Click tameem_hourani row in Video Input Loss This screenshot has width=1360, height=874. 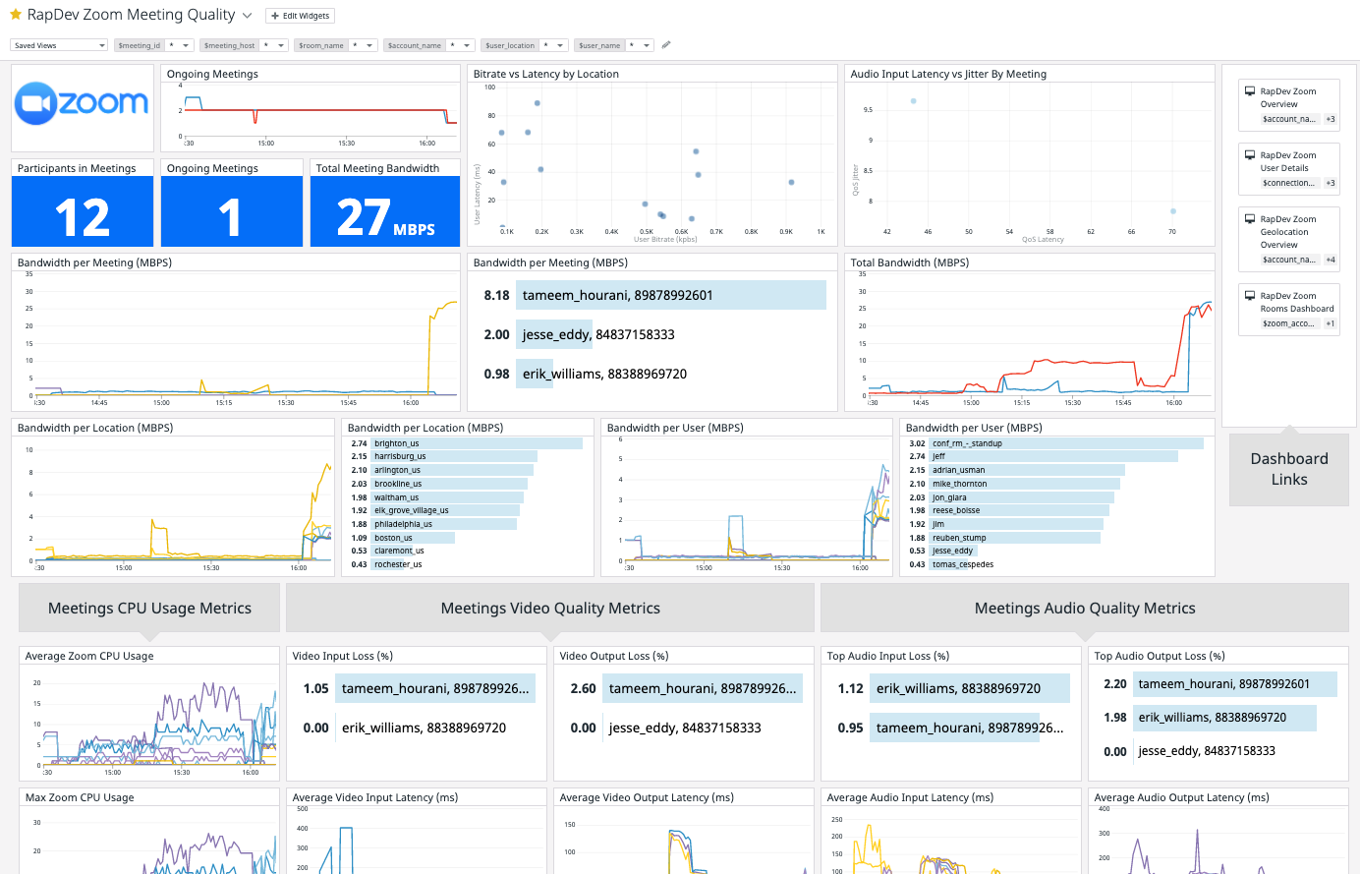pos(417,688)
